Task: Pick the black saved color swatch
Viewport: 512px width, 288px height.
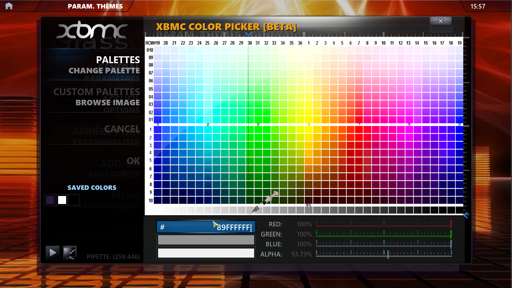Action: point(74,200)
